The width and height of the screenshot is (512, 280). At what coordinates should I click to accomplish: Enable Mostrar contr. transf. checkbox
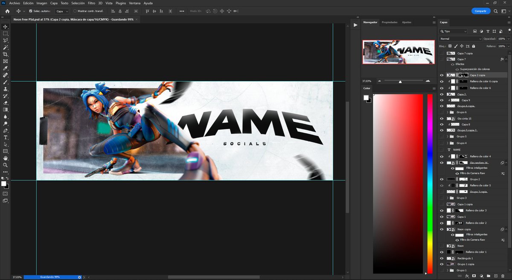75,11
